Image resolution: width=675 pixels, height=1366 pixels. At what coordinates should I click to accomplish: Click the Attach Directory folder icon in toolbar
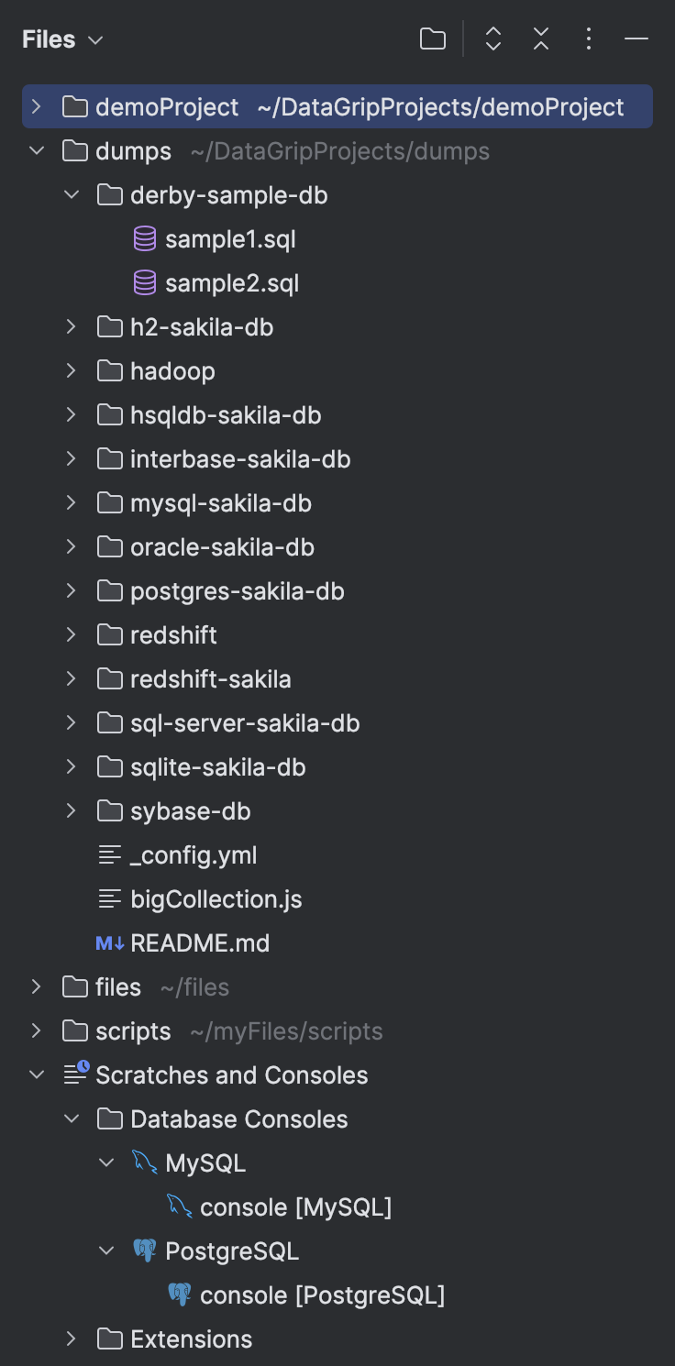tap(433, 39)
